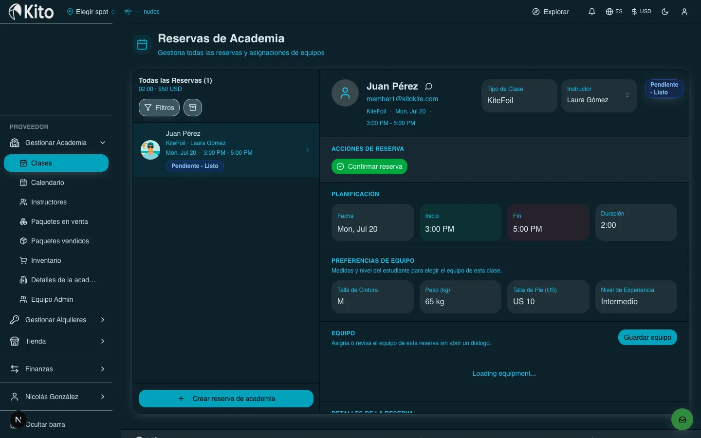This screenshot has width=701, height=438.
Task: Click Talla de Pie US 10 card
Action: point(548,297)
